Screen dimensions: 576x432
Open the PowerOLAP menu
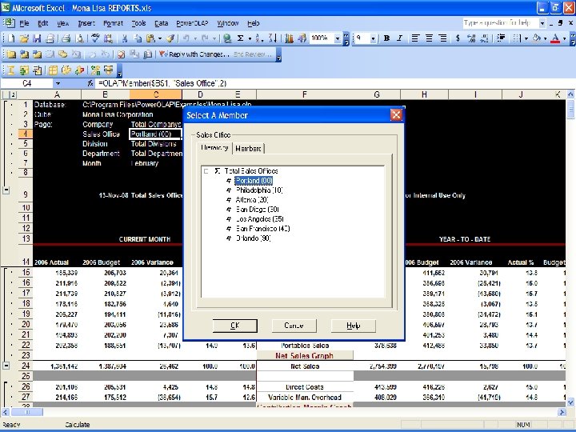(x=192, y=23)
